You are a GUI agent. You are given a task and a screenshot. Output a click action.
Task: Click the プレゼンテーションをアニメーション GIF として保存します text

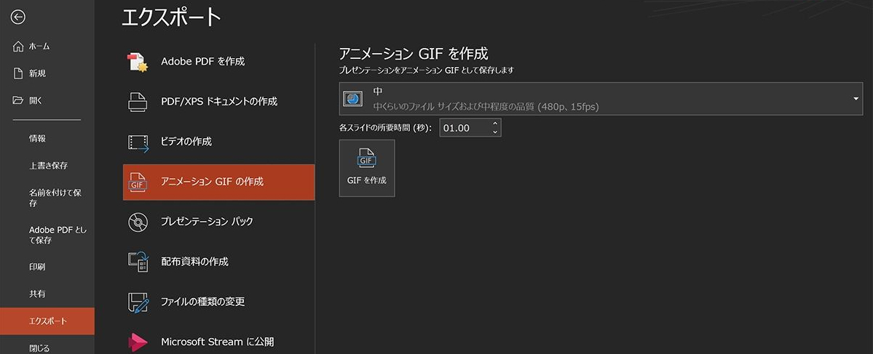click(426, 71)
